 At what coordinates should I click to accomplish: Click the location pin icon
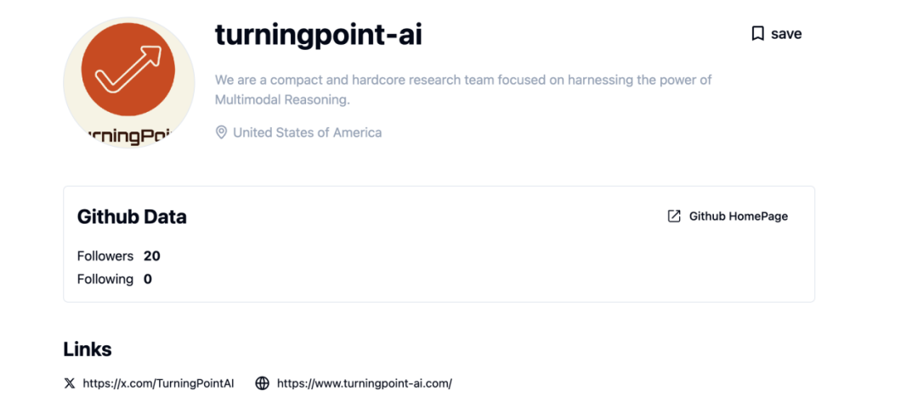(221, 132)
